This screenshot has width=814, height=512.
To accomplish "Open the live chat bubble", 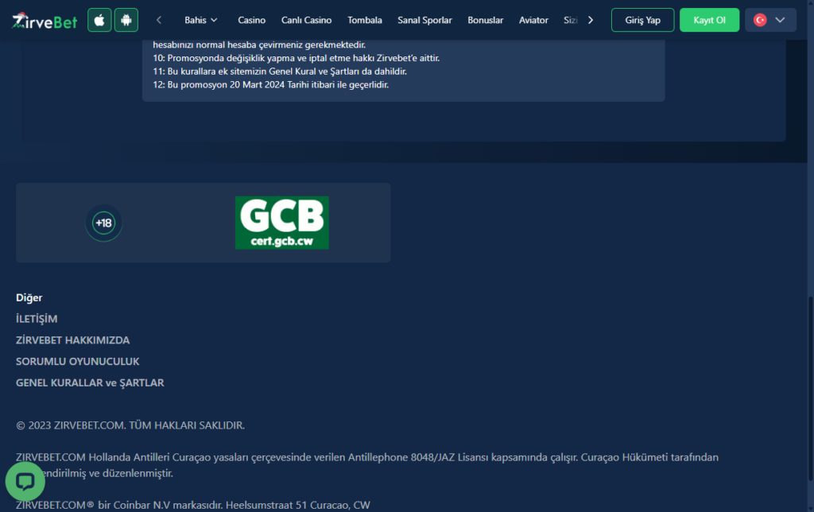I will click(x=25, y=482).
